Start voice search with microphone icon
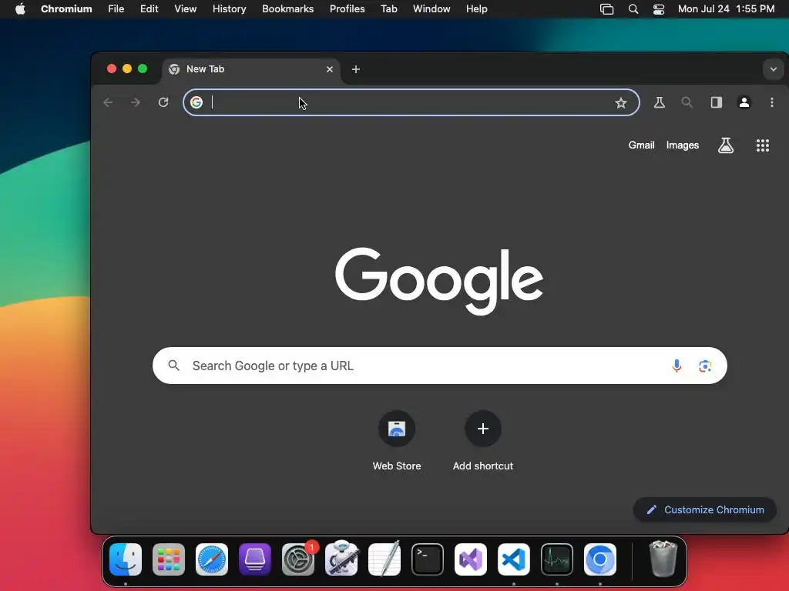This screenshot has height=591, width=789. 677,366
